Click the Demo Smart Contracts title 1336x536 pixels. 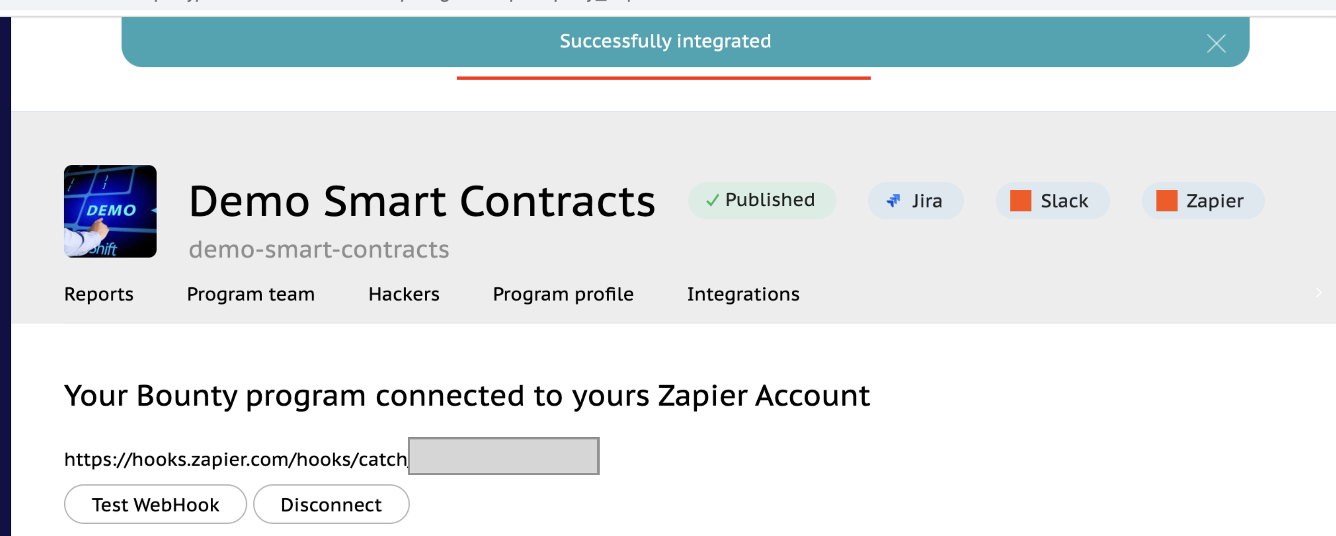pyautogui.click(x=421, y=201)
